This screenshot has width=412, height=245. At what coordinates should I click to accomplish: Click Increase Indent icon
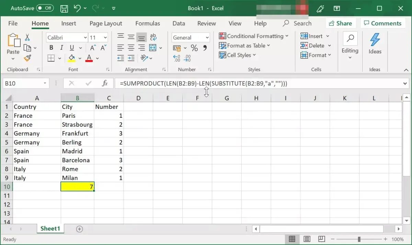(x=131, y=58)
